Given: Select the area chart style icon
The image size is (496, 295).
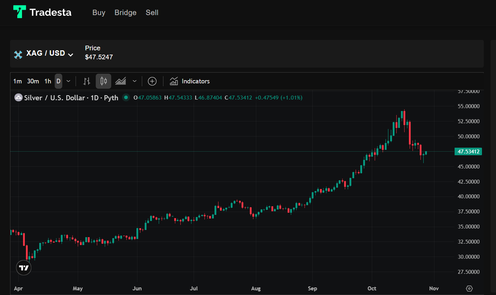Looking at the screenshot, I should pos(121,81).
